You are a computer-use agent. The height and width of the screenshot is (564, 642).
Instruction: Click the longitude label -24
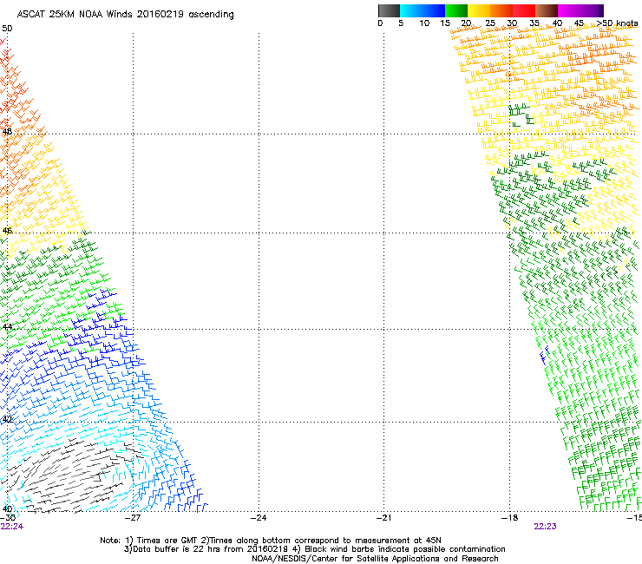(259, 518)
